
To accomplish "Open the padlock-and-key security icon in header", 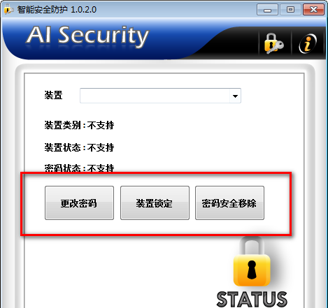I will pyautogui.click(x=273, y=43).
